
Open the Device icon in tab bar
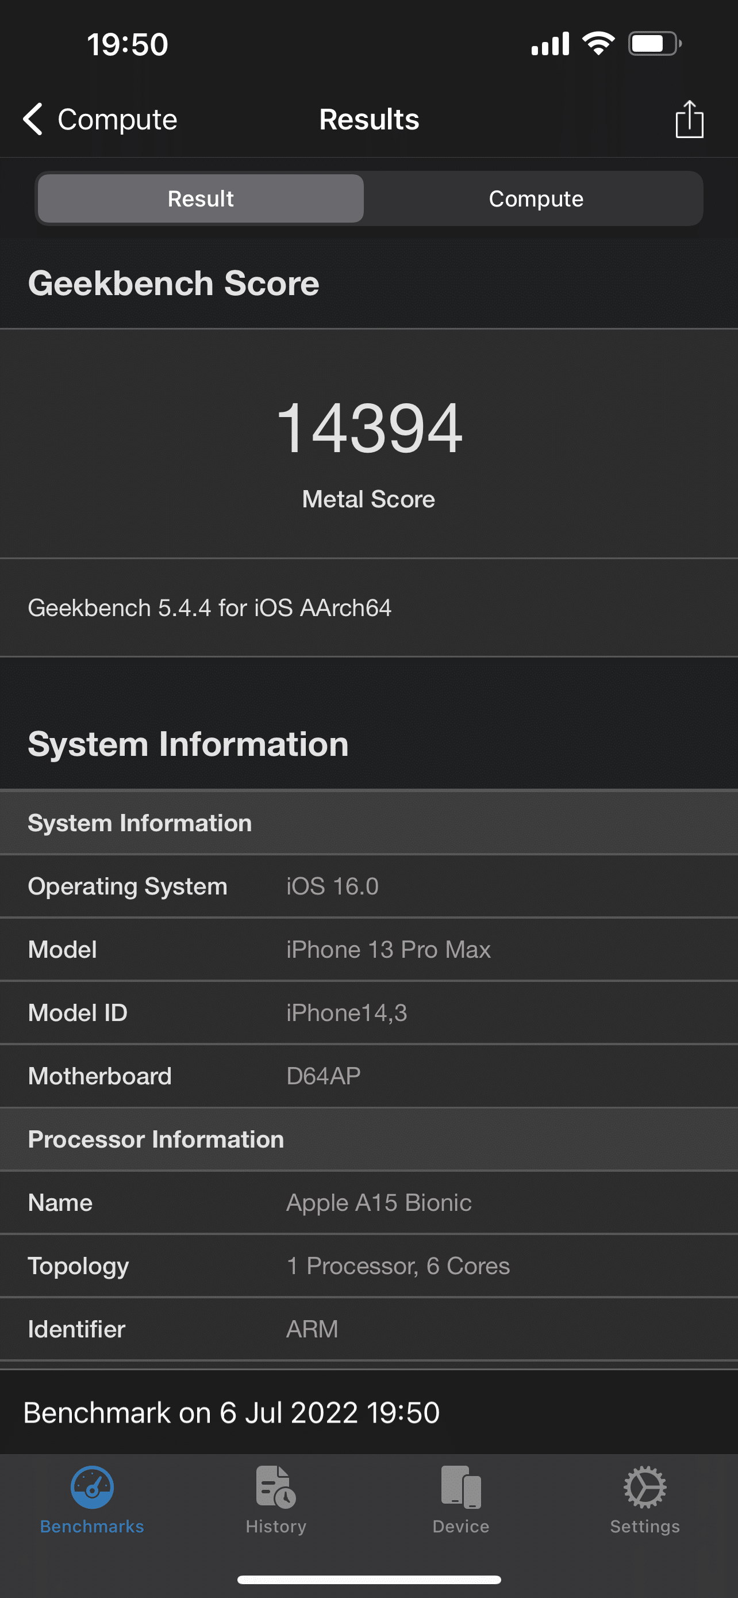[460, 1488]
